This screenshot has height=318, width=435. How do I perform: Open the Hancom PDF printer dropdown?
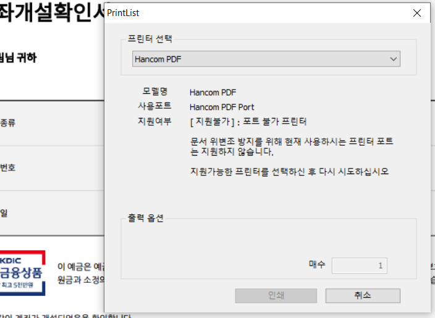266,59
